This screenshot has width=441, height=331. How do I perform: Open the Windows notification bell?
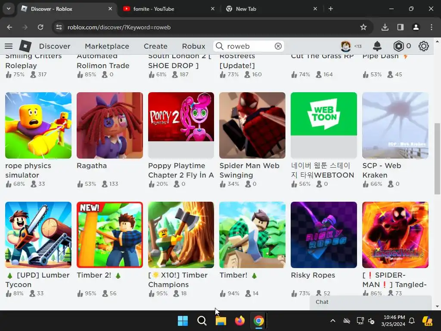point(411,321)
